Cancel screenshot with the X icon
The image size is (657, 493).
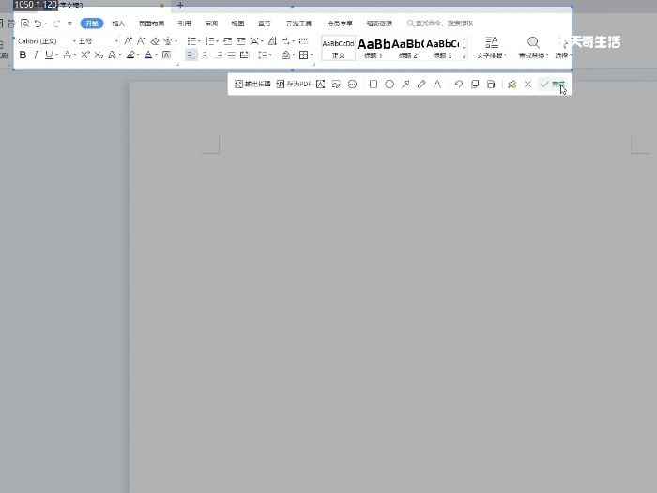tap(527, 85)
